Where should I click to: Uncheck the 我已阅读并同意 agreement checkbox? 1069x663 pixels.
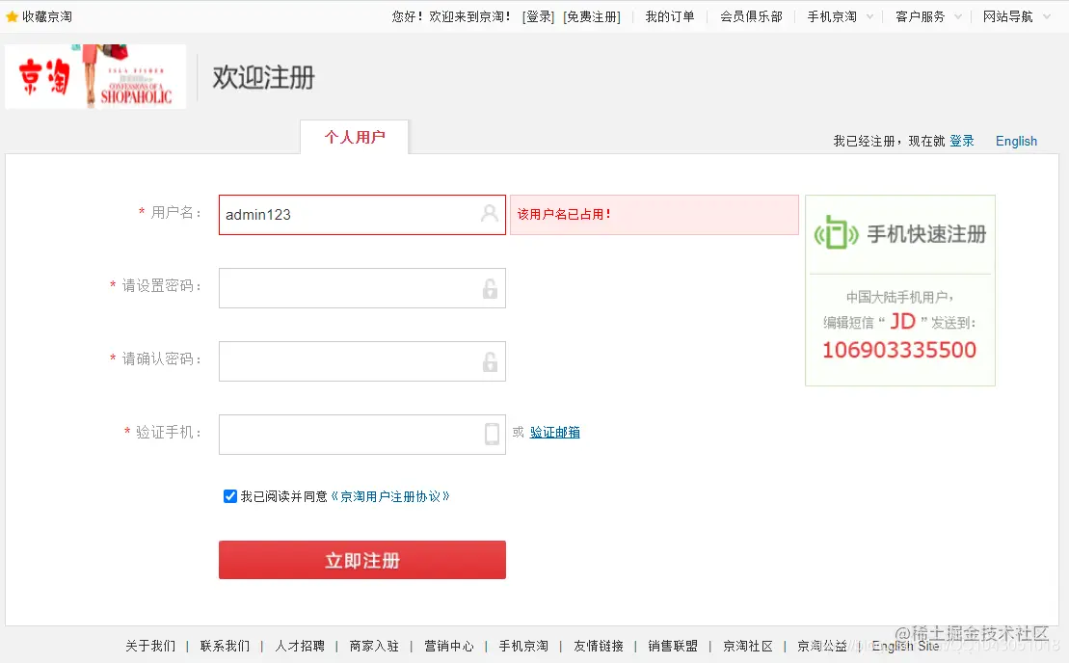(230, 496)
